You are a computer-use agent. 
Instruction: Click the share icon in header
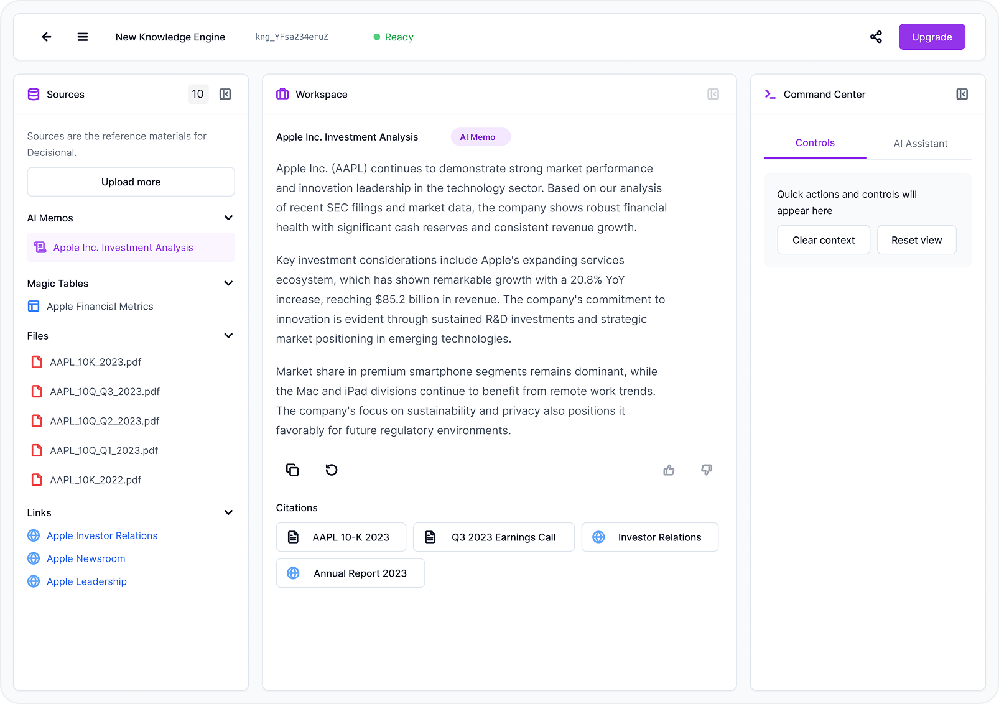(876, 37)
